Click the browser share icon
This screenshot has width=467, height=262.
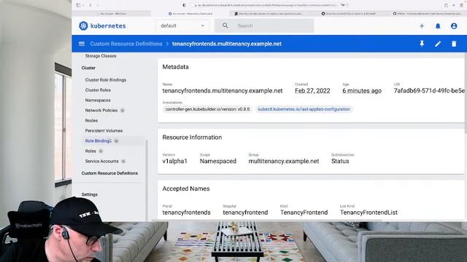click(x=446, y=5)
